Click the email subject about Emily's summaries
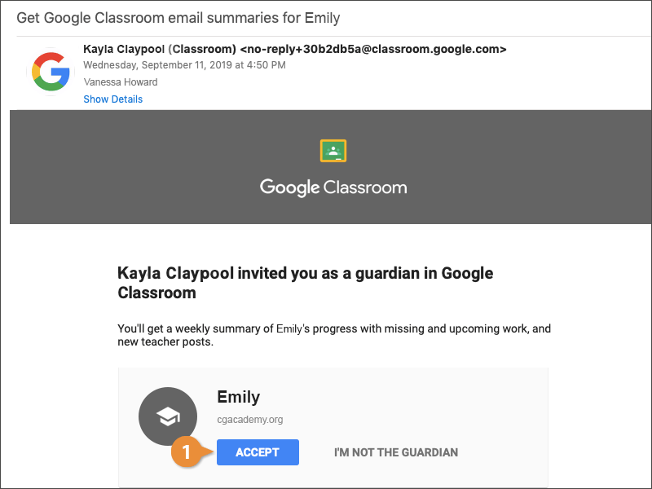 (178, 18)
